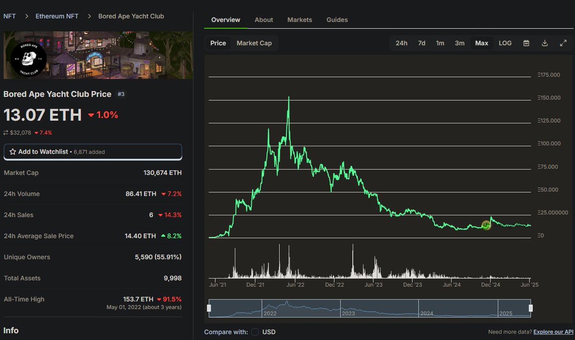Click the currency swap arrows beside $32,078
575x340 pixels.
[x=6, y=133]
